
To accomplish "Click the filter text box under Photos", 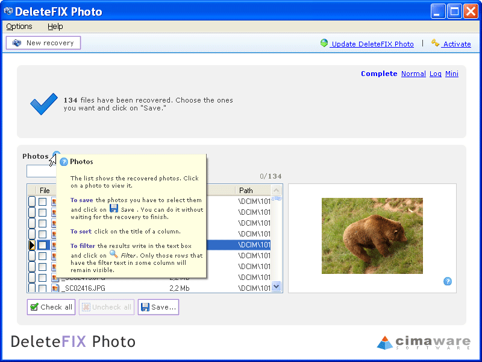I will coord(42,171).
